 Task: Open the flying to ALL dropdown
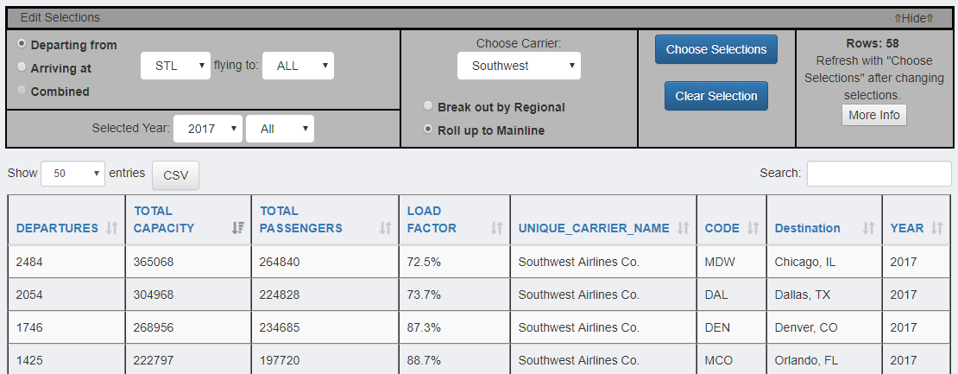coord(298,66)
